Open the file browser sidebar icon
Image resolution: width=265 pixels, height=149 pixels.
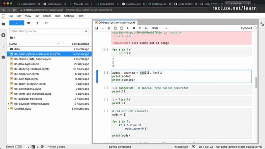[3, 24]
